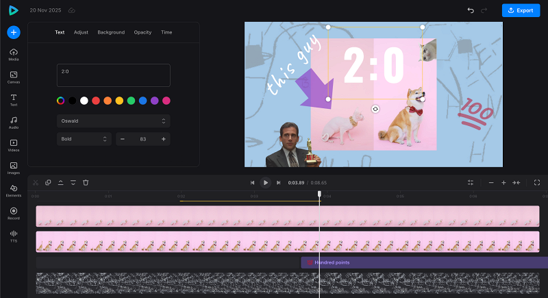Switch to the Adjust tab

[81, 32]
